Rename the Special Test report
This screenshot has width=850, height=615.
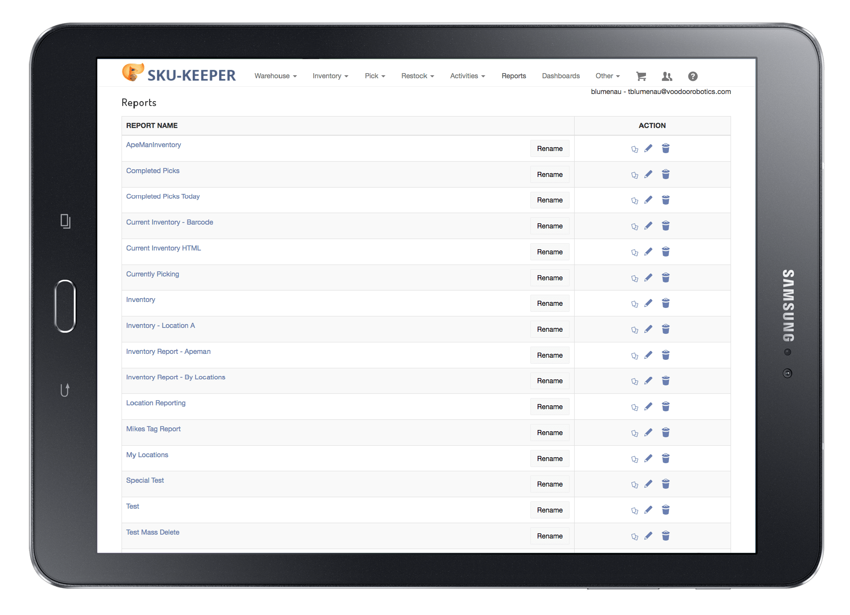click(x=550, y=484)
